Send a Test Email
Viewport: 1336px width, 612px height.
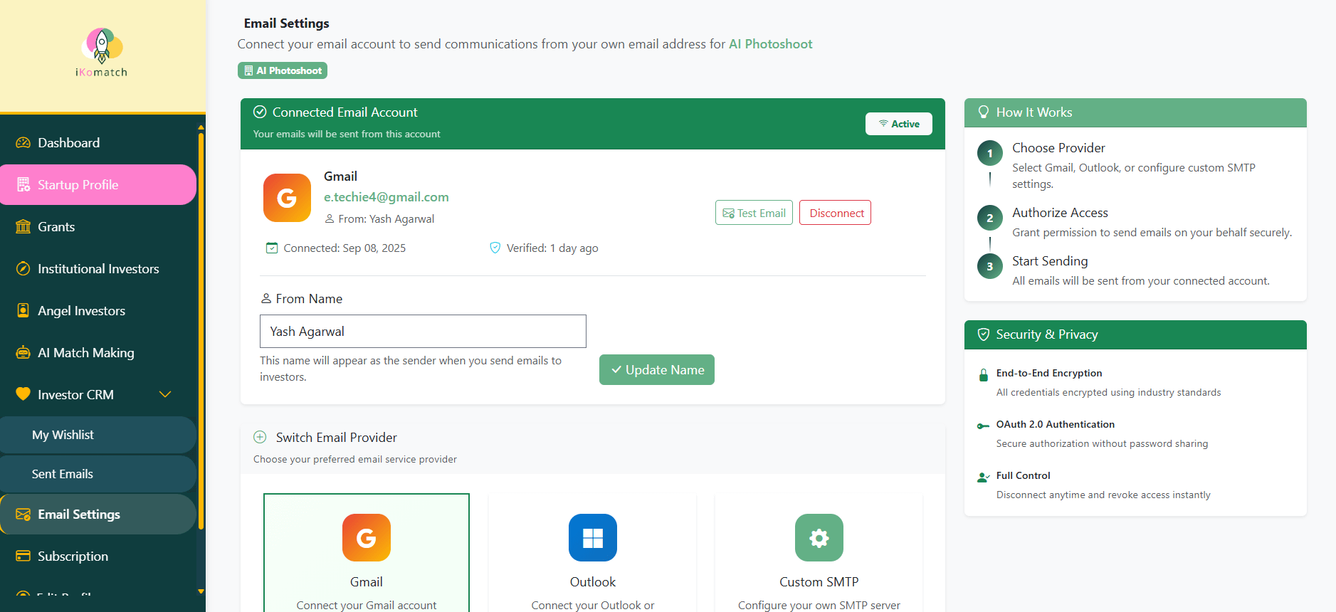[x=754, y=213]
